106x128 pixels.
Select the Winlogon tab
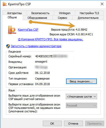[64, 13]
